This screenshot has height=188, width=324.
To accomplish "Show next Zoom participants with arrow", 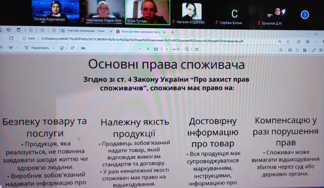I will click(x=304, y=14).
